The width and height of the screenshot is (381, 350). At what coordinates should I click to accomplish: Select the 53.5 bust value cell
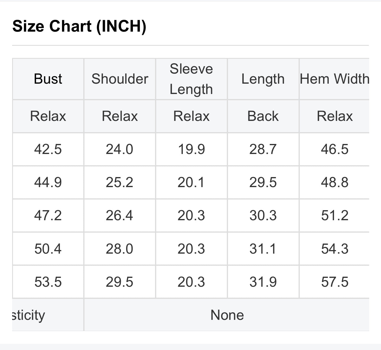coord(48,282)
